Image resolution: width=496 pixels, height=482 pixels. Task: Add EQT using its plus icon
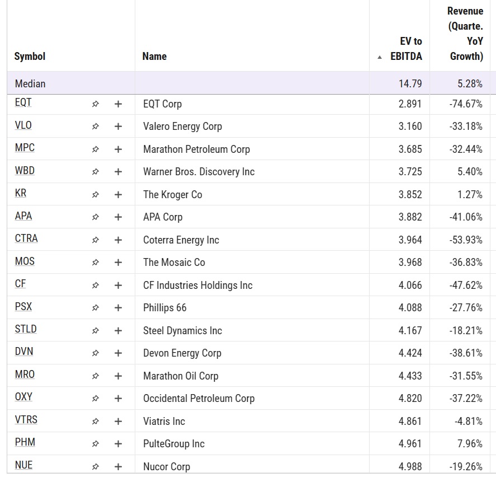[118, 104]
